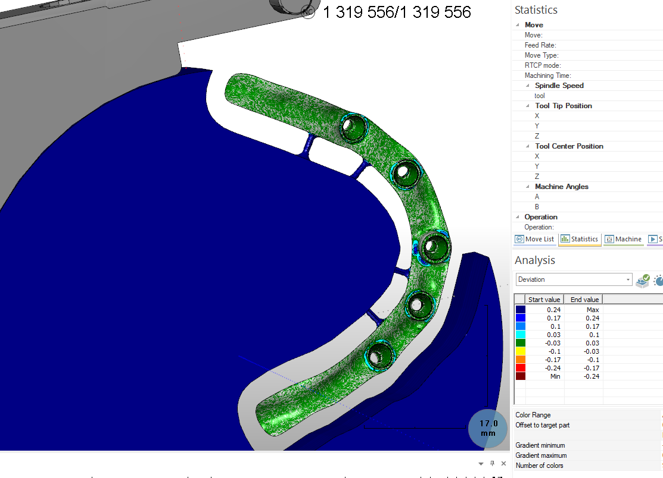Select the 'Gradient maximum' property row
This screenshot has height=478, width=663.
588,455
